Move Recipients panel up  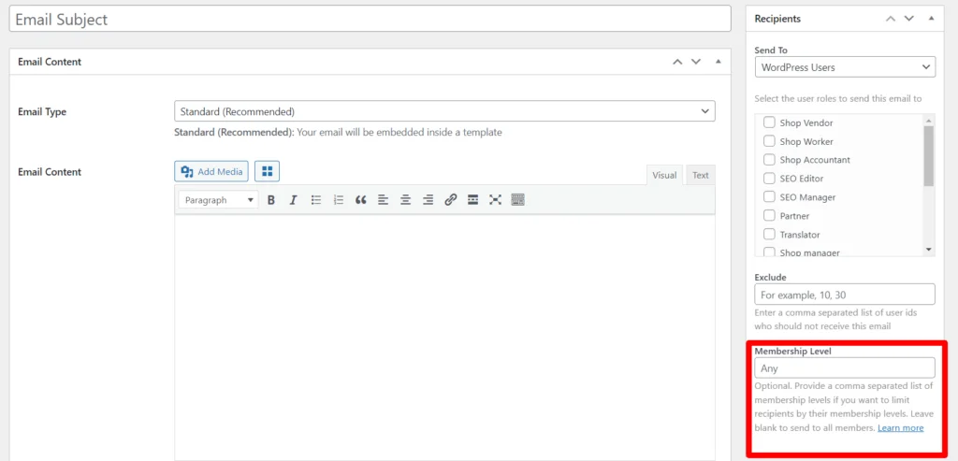click(x=891, y=19)
